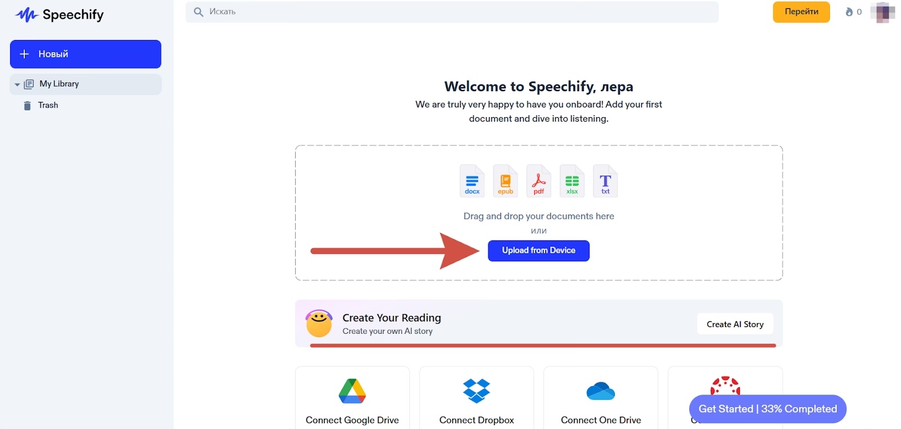Click the orange Перейти button
Image resolution: width=901 pixels, height=429 pixels.
click(801, 12)
